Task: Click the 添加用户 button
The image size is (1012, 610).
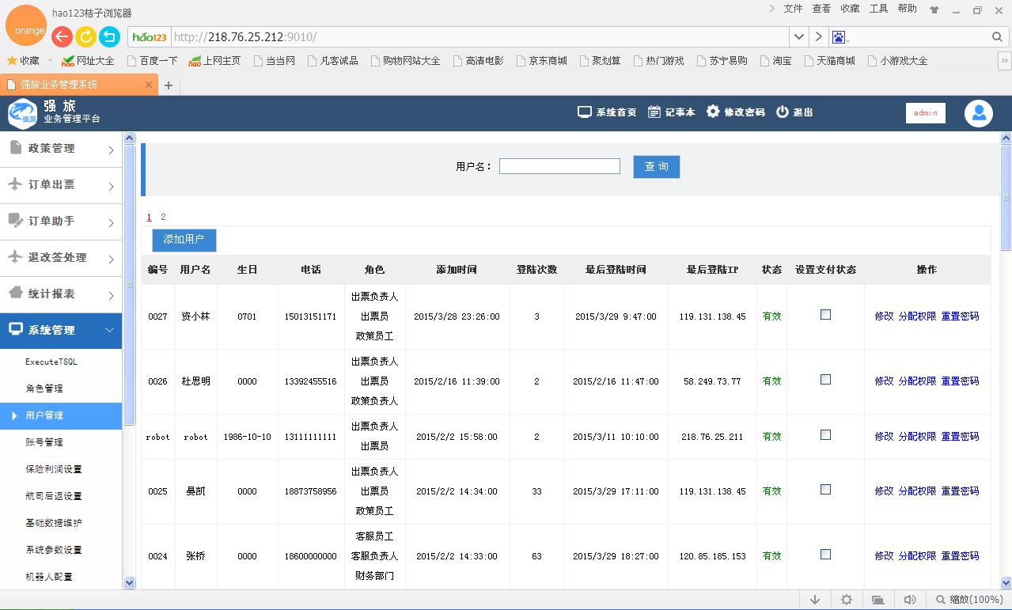Action: tap(184, 240)
